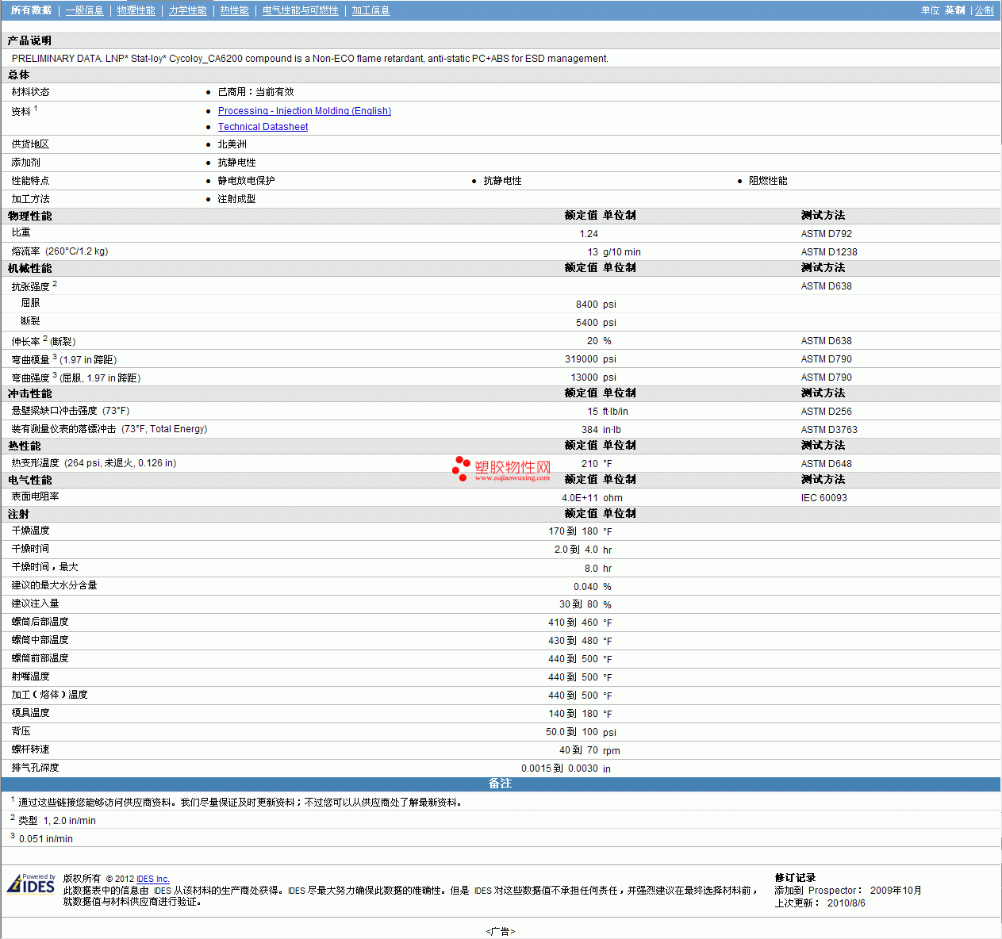The image size is (1002, 939).
Task: Select the 210 heat deflection value
Action: (x=590, y=464)
